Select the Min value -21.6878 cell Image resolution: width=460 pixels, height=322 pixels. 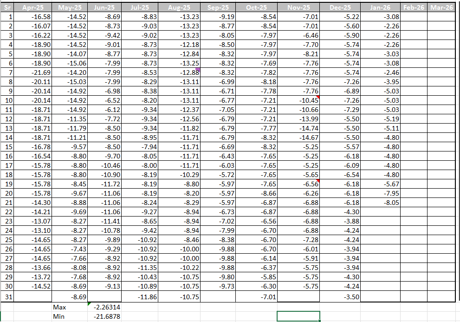coord(104,316)
